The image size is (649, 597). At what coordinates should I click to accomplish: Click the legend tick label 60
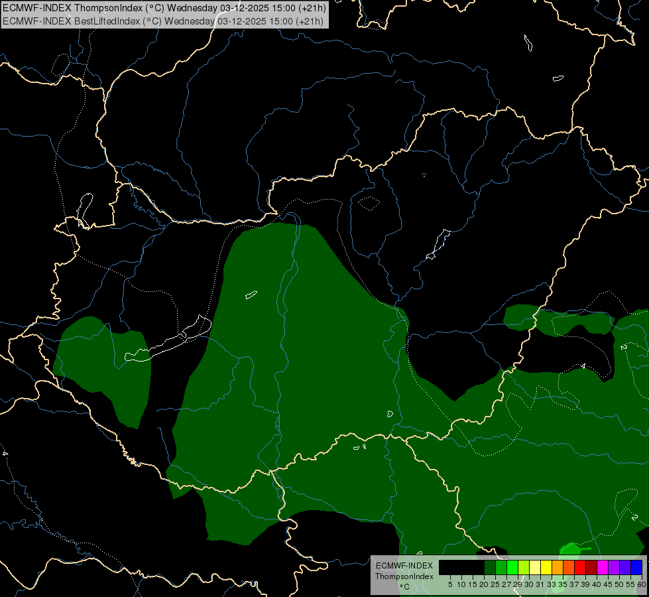pyautogui.click(x=642, y=584)
